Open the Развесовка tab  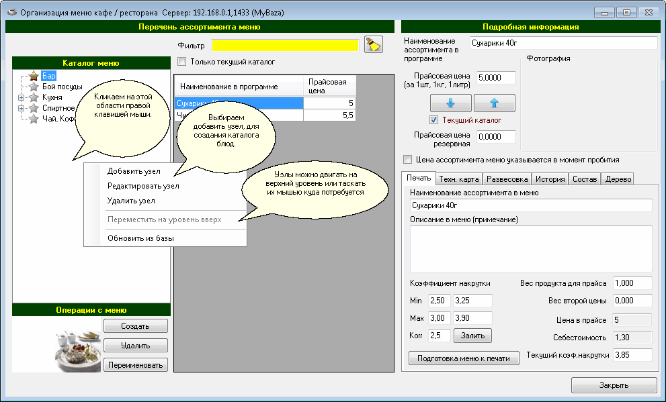[x=507, y=179]
